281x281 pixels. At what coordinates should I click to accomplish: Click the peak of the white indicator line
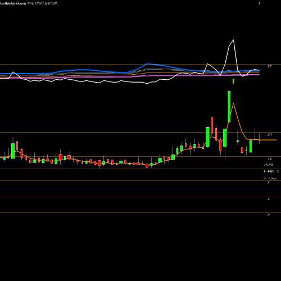[x=233, y=40]
